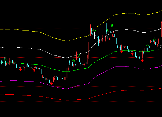The height and width of the screenshot is (117, 162).
Task: Click the tall red candlestick at far right edge
Action: coord(161,29)
